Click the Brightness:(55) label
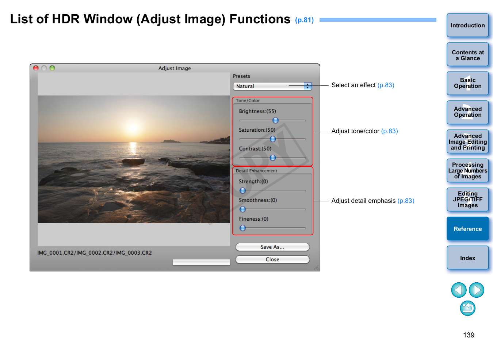This screenshot has height=348, width=493. (x=257, y=111)
